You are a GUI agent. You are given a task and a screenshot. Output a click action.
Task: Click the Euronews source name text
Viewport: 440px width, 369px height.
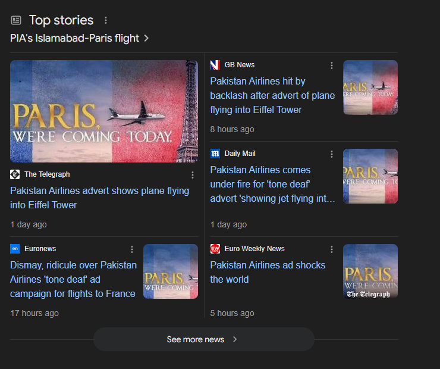click(x=40, y=249)
